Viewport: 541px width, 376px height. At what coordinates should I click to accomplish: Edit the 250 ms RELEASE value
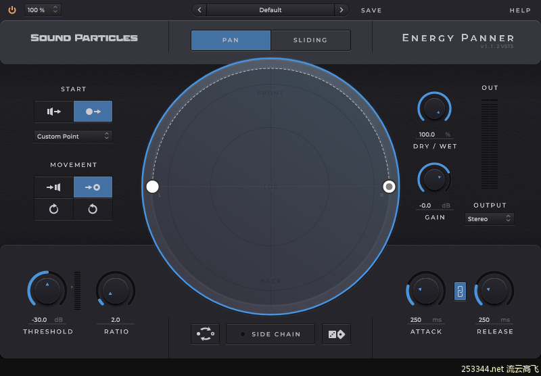[x=494, y=320]
